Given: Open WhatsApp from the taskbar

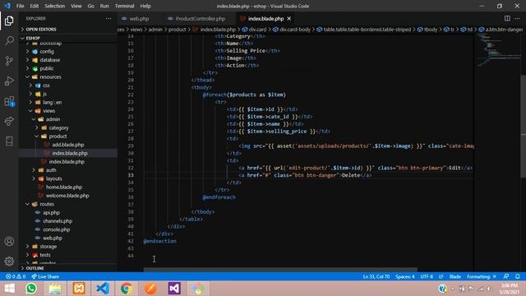Looking at the screenshot, I should click(x=31, y=289).
